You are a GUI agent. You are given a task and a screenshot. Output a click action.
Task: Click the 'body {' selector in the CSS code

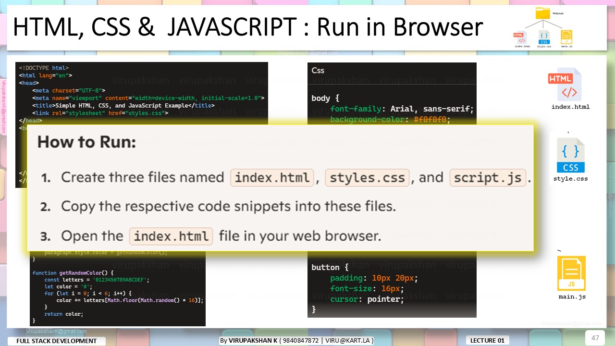325,98
